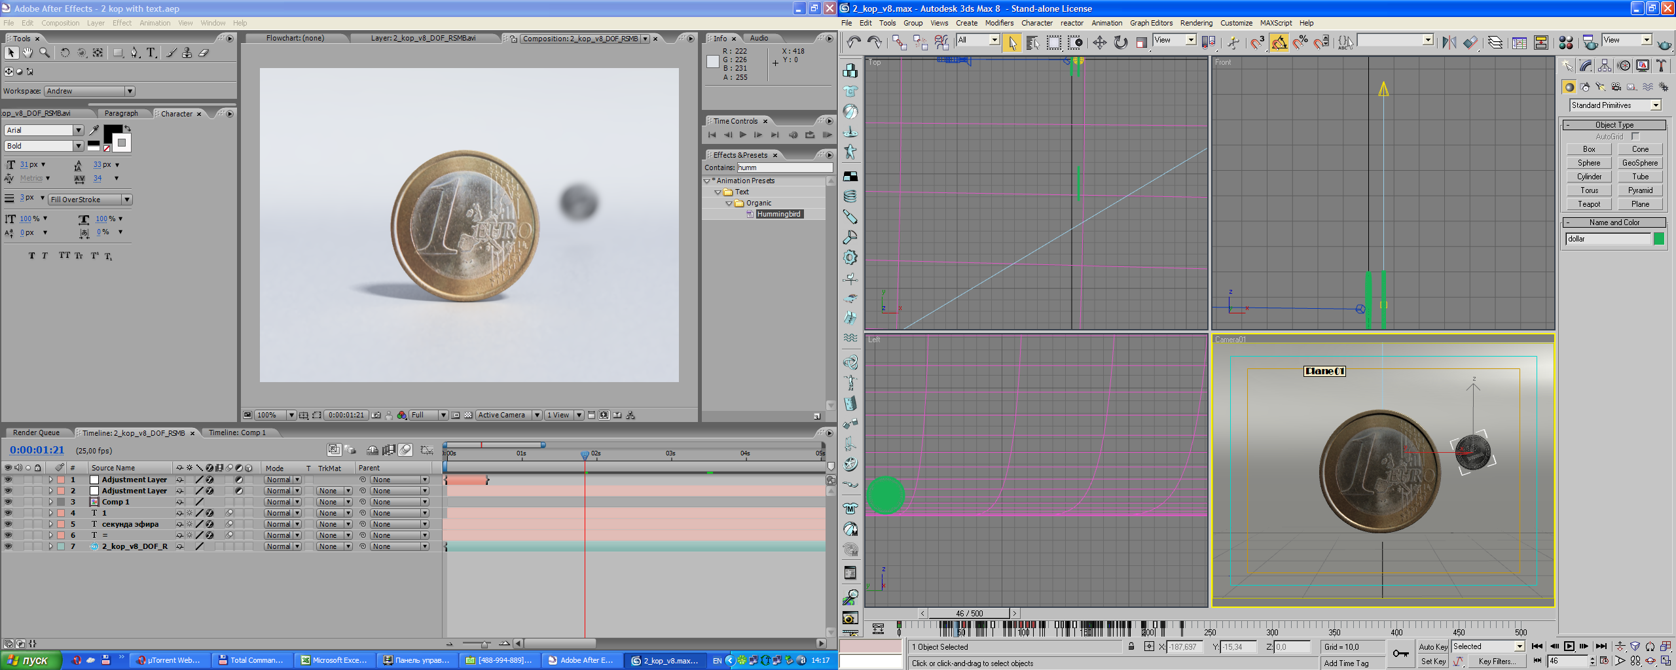Open the Layer Manager in 3ds Max toolbar
The width and height of the screenshot is (1676, 670).
click(1495, 43)
